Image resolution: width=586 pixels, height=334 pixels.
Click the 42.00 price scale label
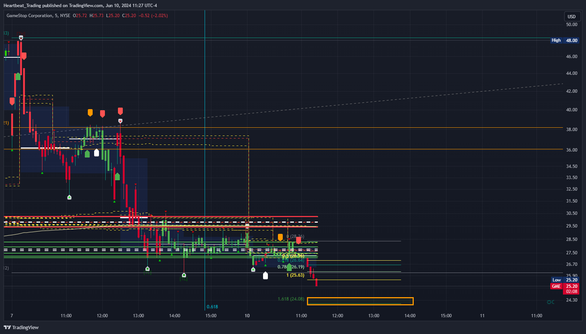click(x=571, y=91)
